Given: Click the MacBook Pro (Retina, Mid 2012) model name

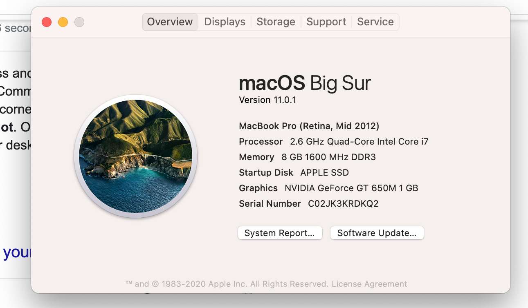Looking at the screenshot, I should coord(309,126).
